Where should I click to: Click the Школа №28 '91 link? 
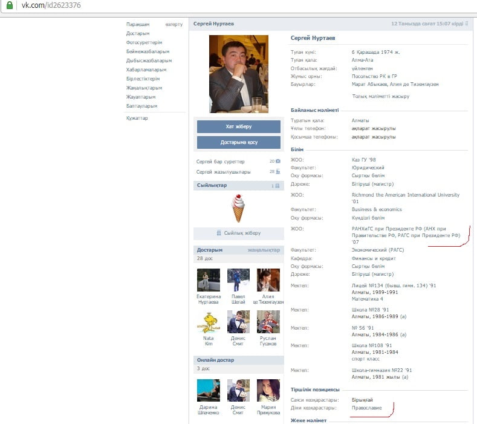pos(370,310)
